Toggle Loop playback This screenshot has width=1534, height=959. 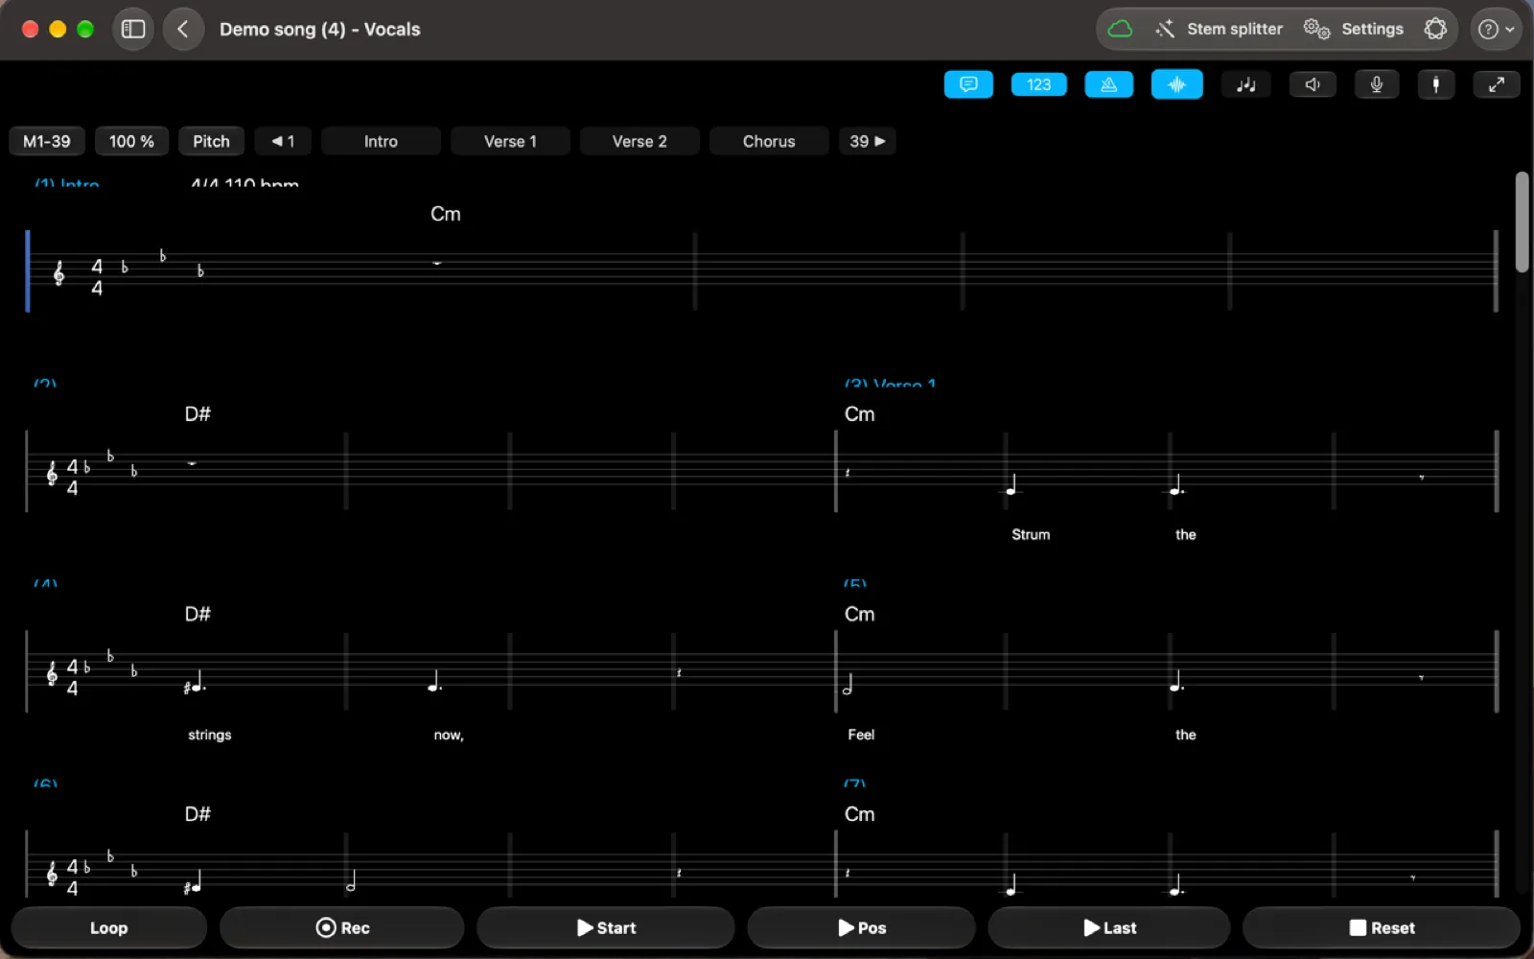108,927
